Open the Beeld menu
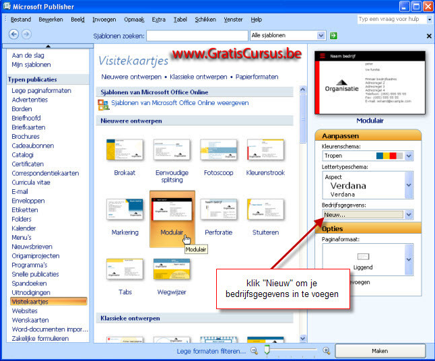This screenshot has height=361, width=435. (77, 20)
